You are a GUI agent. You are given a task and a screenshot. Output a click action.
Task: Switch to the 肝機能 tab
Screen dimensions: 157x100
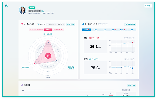(x=123, y=30)
